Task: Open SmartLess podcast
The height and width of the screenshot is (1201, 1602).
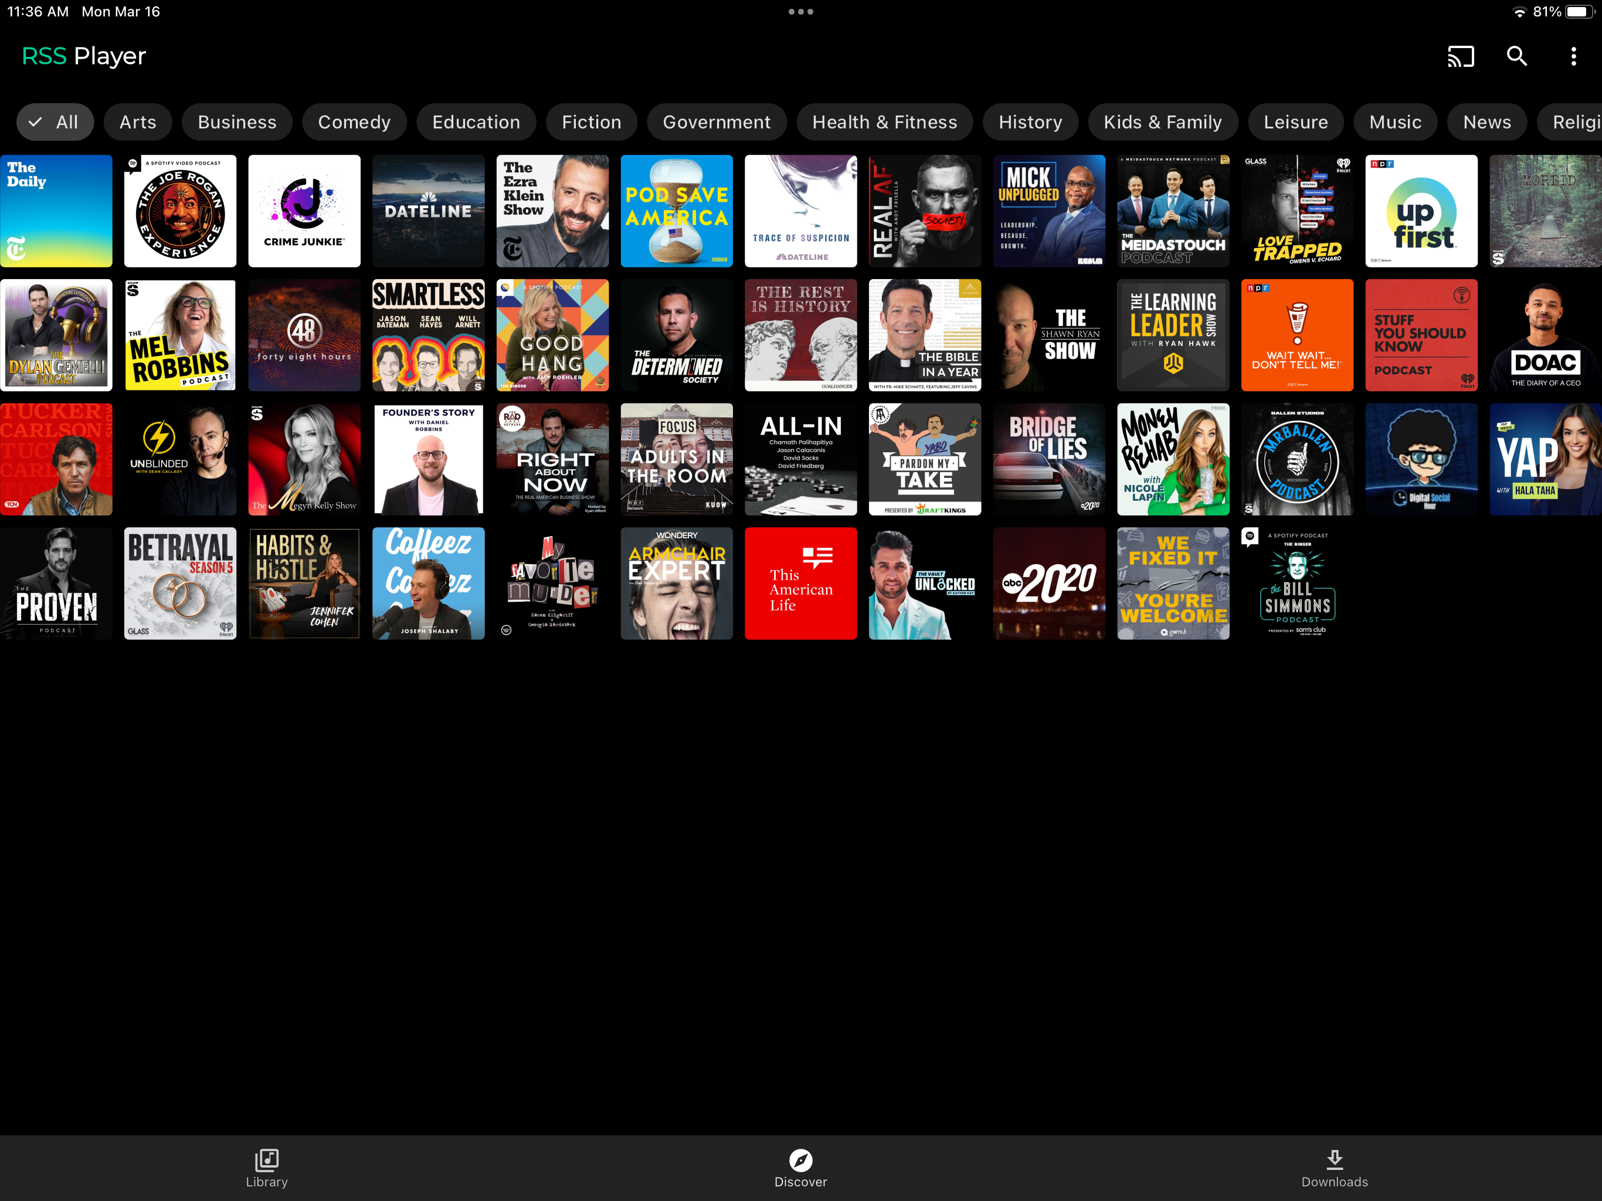Action: click(x=429, y=335)
